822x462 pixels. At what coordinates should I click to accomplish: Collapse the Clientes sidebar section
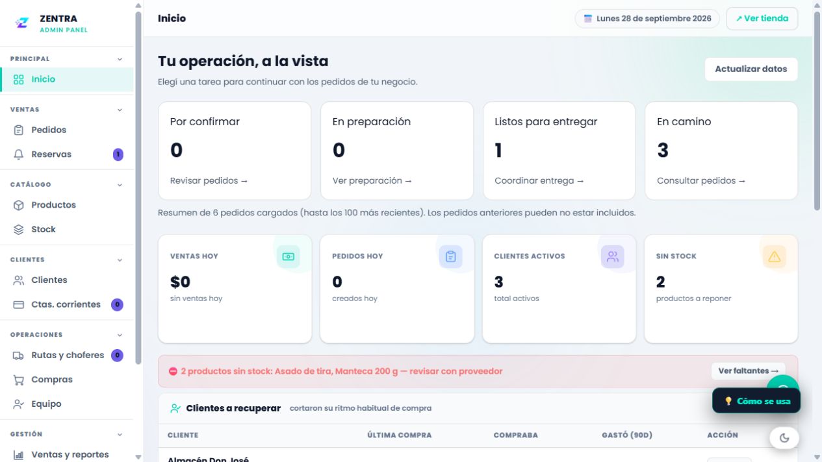120,260
